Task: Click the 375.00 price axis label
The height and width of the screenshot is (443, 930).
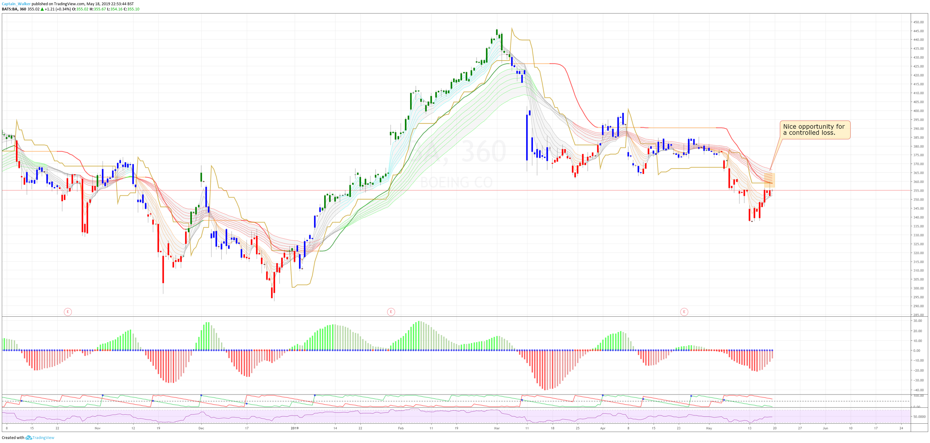Action: click(x=918, y=155)
